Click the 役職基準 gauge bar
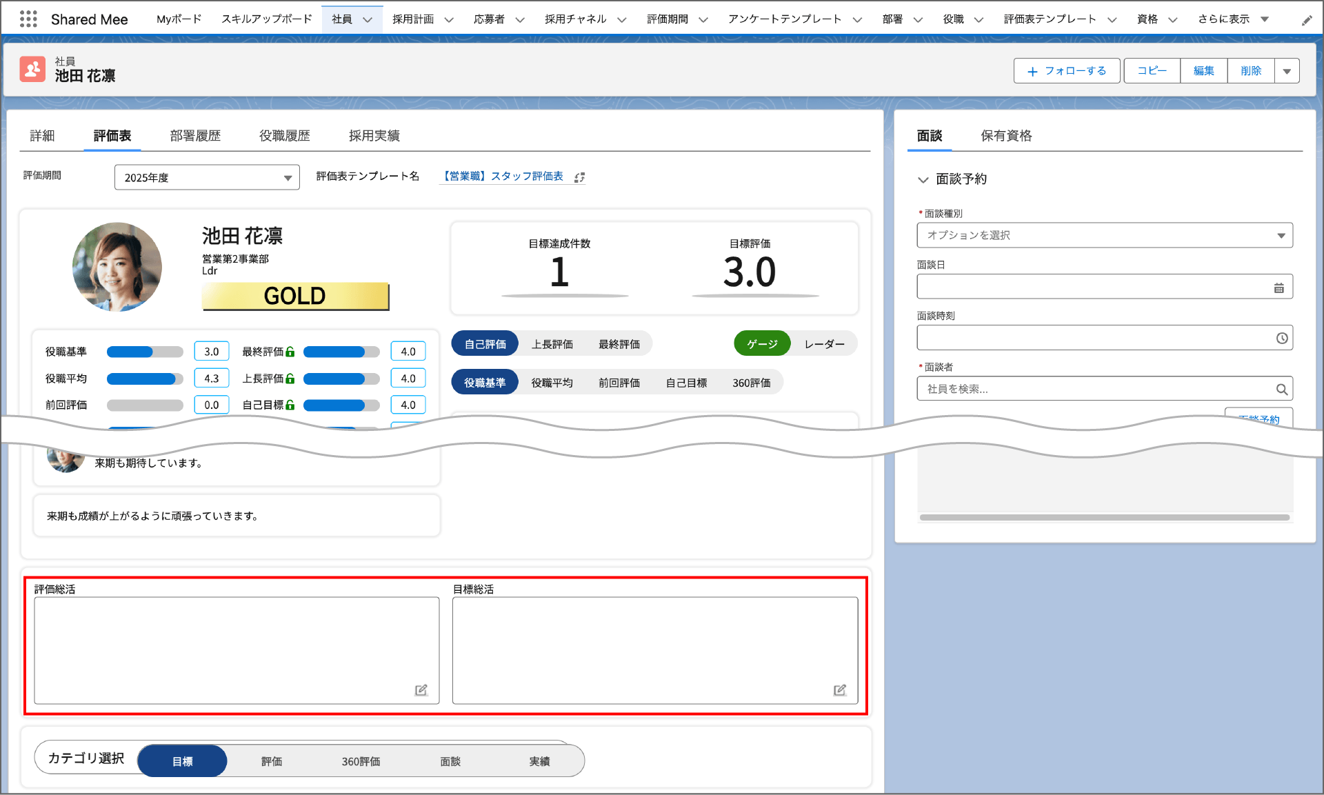Image resolution: width=1324 pixels, height=795 pixels. click(x=145, y=352)
